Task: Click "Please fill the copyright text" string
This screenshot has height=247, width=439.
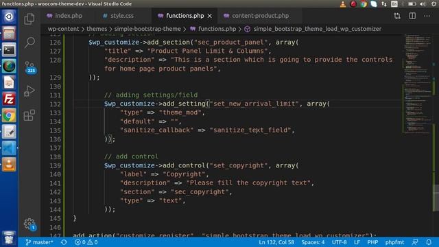Action: point(248,183)
